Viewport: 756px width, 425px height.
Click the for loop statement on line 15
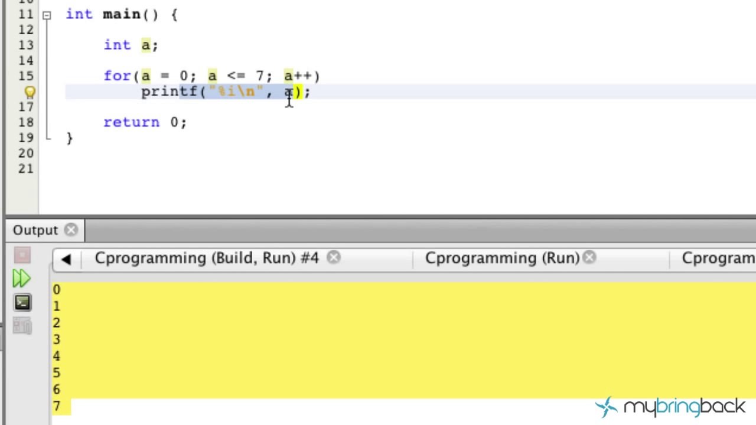[x=212, y=76]
